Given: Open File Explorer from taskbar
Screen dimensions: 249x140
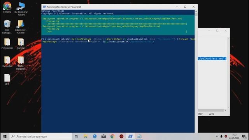Looking at the screenshot, I should click(x=86, y=136).
